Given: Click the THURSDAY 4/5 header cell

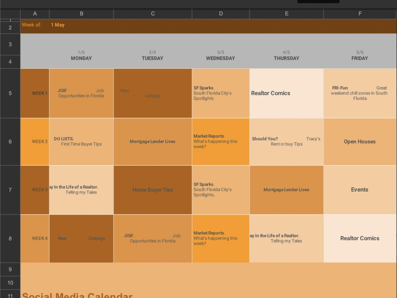Looking at the screenshot, I should point(286,56).
